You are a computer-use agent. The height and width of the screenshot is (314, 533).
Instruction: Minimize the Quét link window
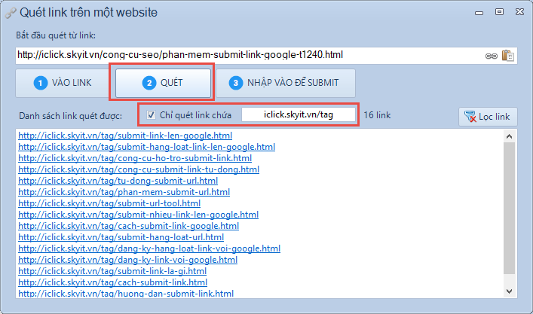(479, 13)
